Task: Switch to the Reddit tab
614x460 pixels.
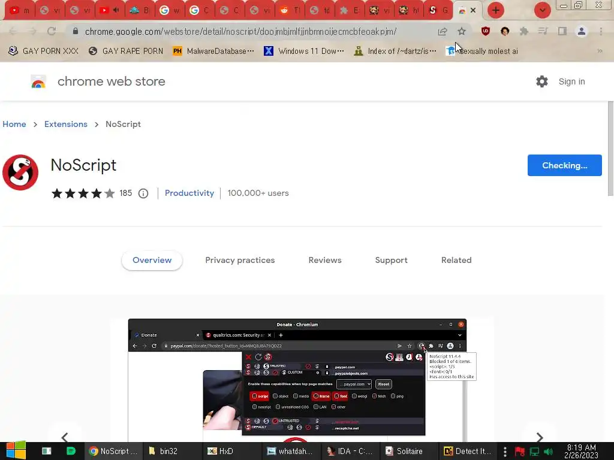Action: tap(290, 10)
